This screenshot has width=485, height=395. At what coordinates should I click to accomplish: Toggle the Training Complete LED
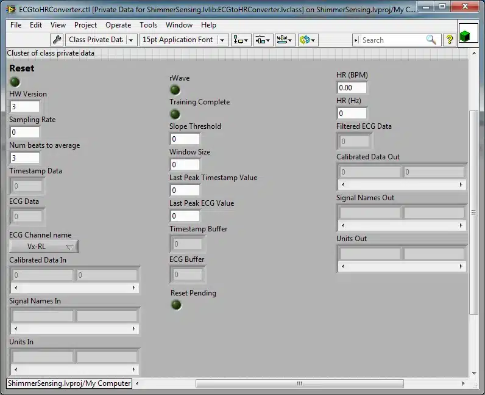(175, 114)
